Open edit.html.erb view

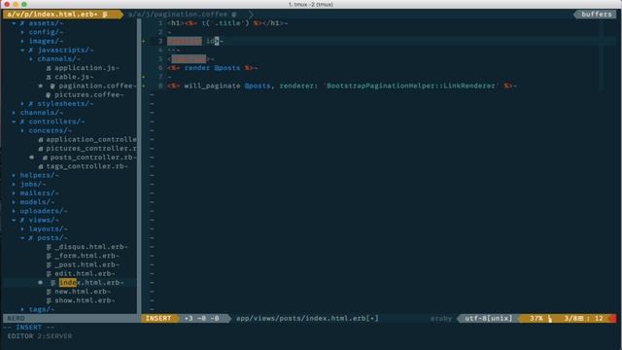pyautogui.click(x=83, y=273)
